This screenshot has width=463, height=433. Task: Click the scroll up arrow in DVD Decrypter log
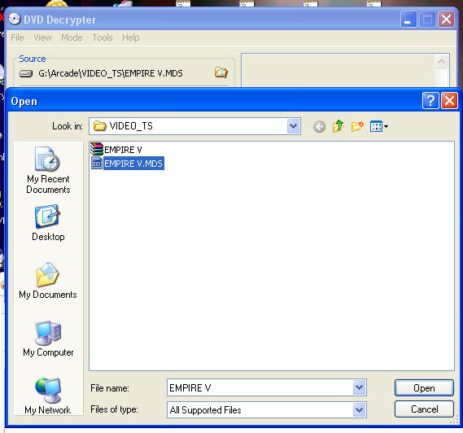pos(442,61)
